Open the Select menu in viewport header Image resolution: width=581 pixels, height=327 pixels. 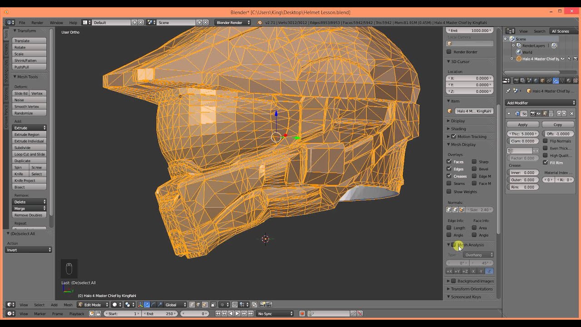click(x=39, y=305)
